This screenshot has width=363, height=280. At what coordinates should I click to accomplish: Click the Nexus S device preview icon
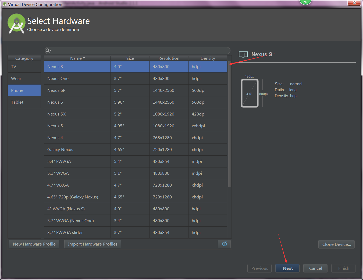coord(243,55)
